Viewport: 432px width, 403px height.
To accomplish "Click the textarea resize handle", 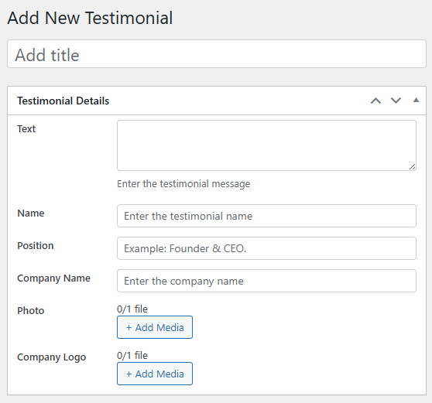I will click(x=412, y=167).
